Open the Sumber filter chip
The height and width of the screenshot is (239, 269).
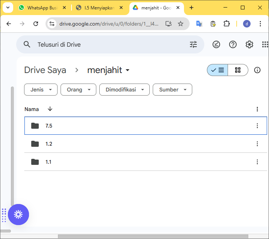(x=172, y=90)
